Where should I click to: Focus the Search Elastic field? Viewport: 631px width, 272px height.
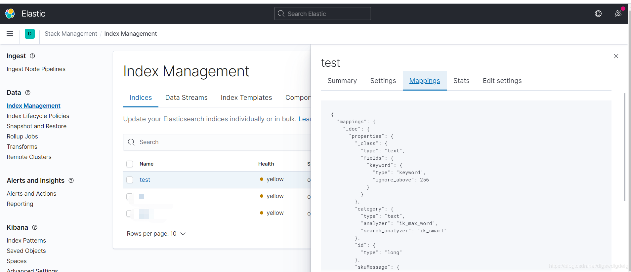(x=322, y=14)
